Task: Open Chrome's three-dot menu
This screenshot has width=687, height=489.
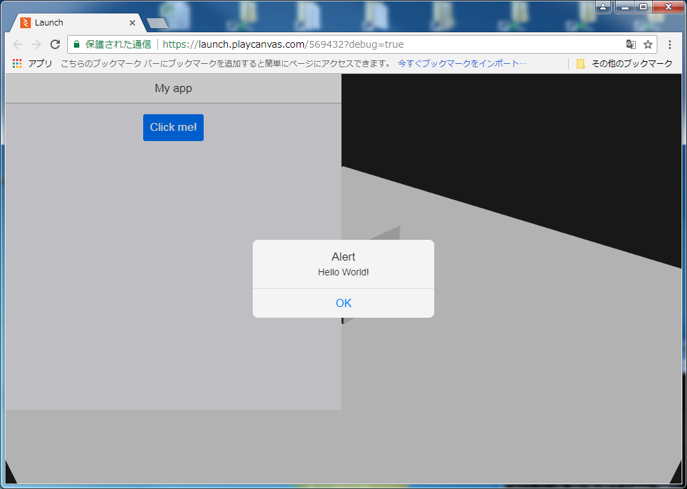Action: click(x=670, y=44)
